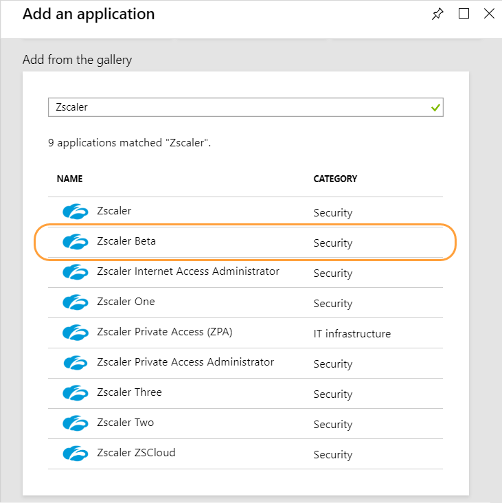Click the Zscaler Three cloud icon

pyautogui.click(x=76, y=392)
